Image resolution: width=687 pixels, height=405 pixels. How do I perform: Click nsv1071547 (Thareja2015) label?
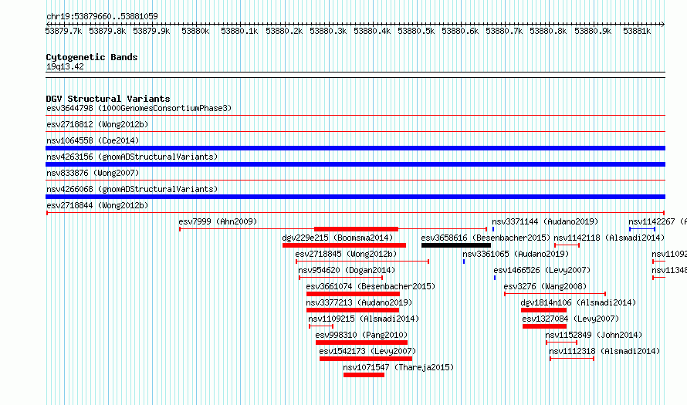(398, 367)
